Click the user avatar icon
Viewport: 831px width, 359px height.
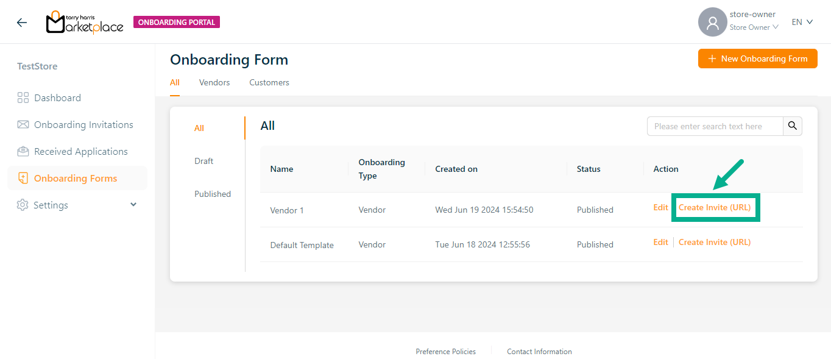click(712, 23)
